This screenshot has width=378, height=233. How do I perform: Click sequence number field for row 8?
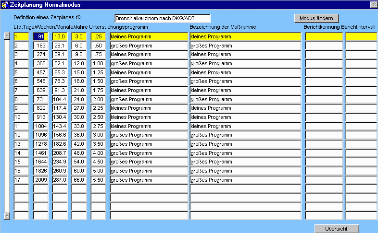click(x=21, y=99)
